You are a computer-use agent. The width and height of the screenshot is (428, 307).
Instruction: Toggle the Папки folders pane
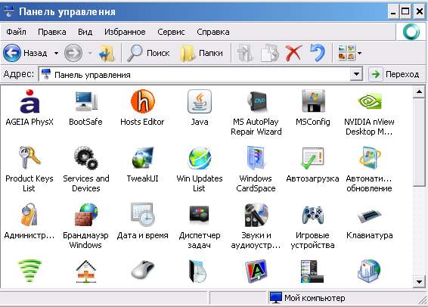pos(201,53)
